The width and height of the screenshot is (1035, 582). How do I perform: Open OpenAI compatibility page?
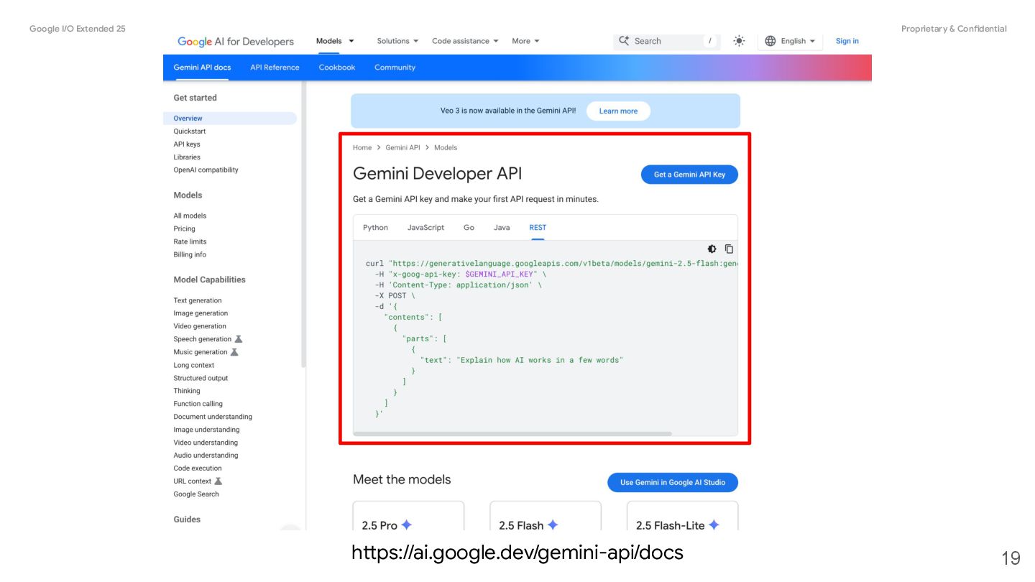point(206,170)
